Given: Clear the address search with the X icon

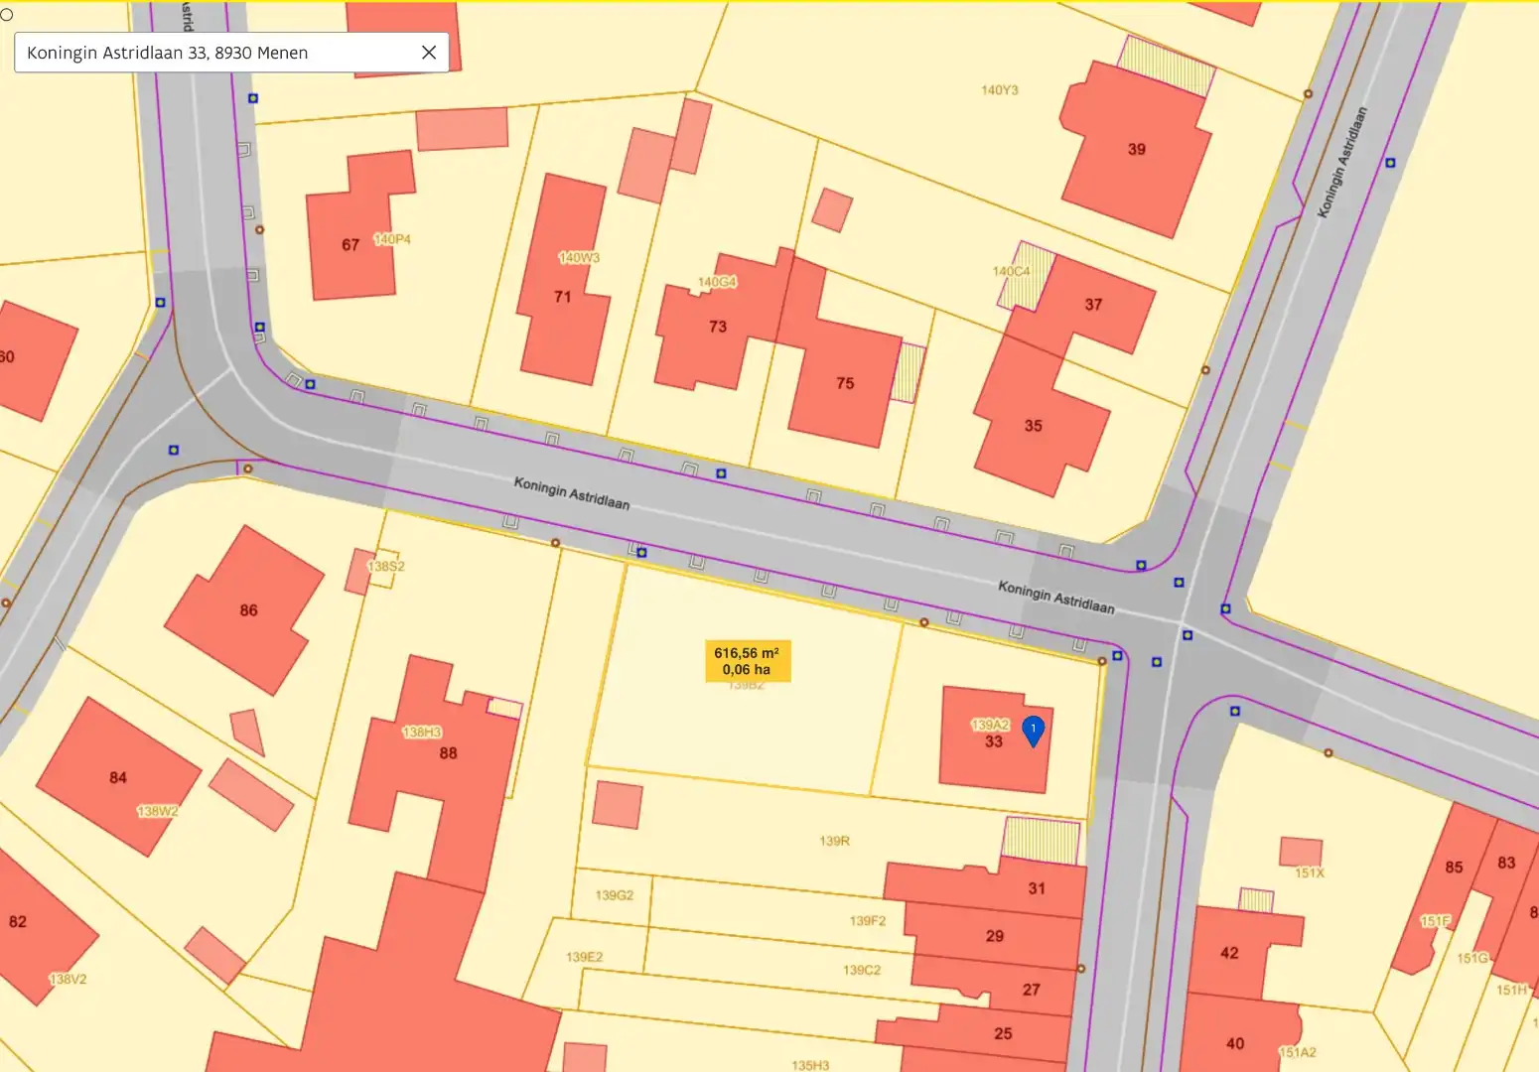Looking at the screenshot, I should [x=429, y=53].
